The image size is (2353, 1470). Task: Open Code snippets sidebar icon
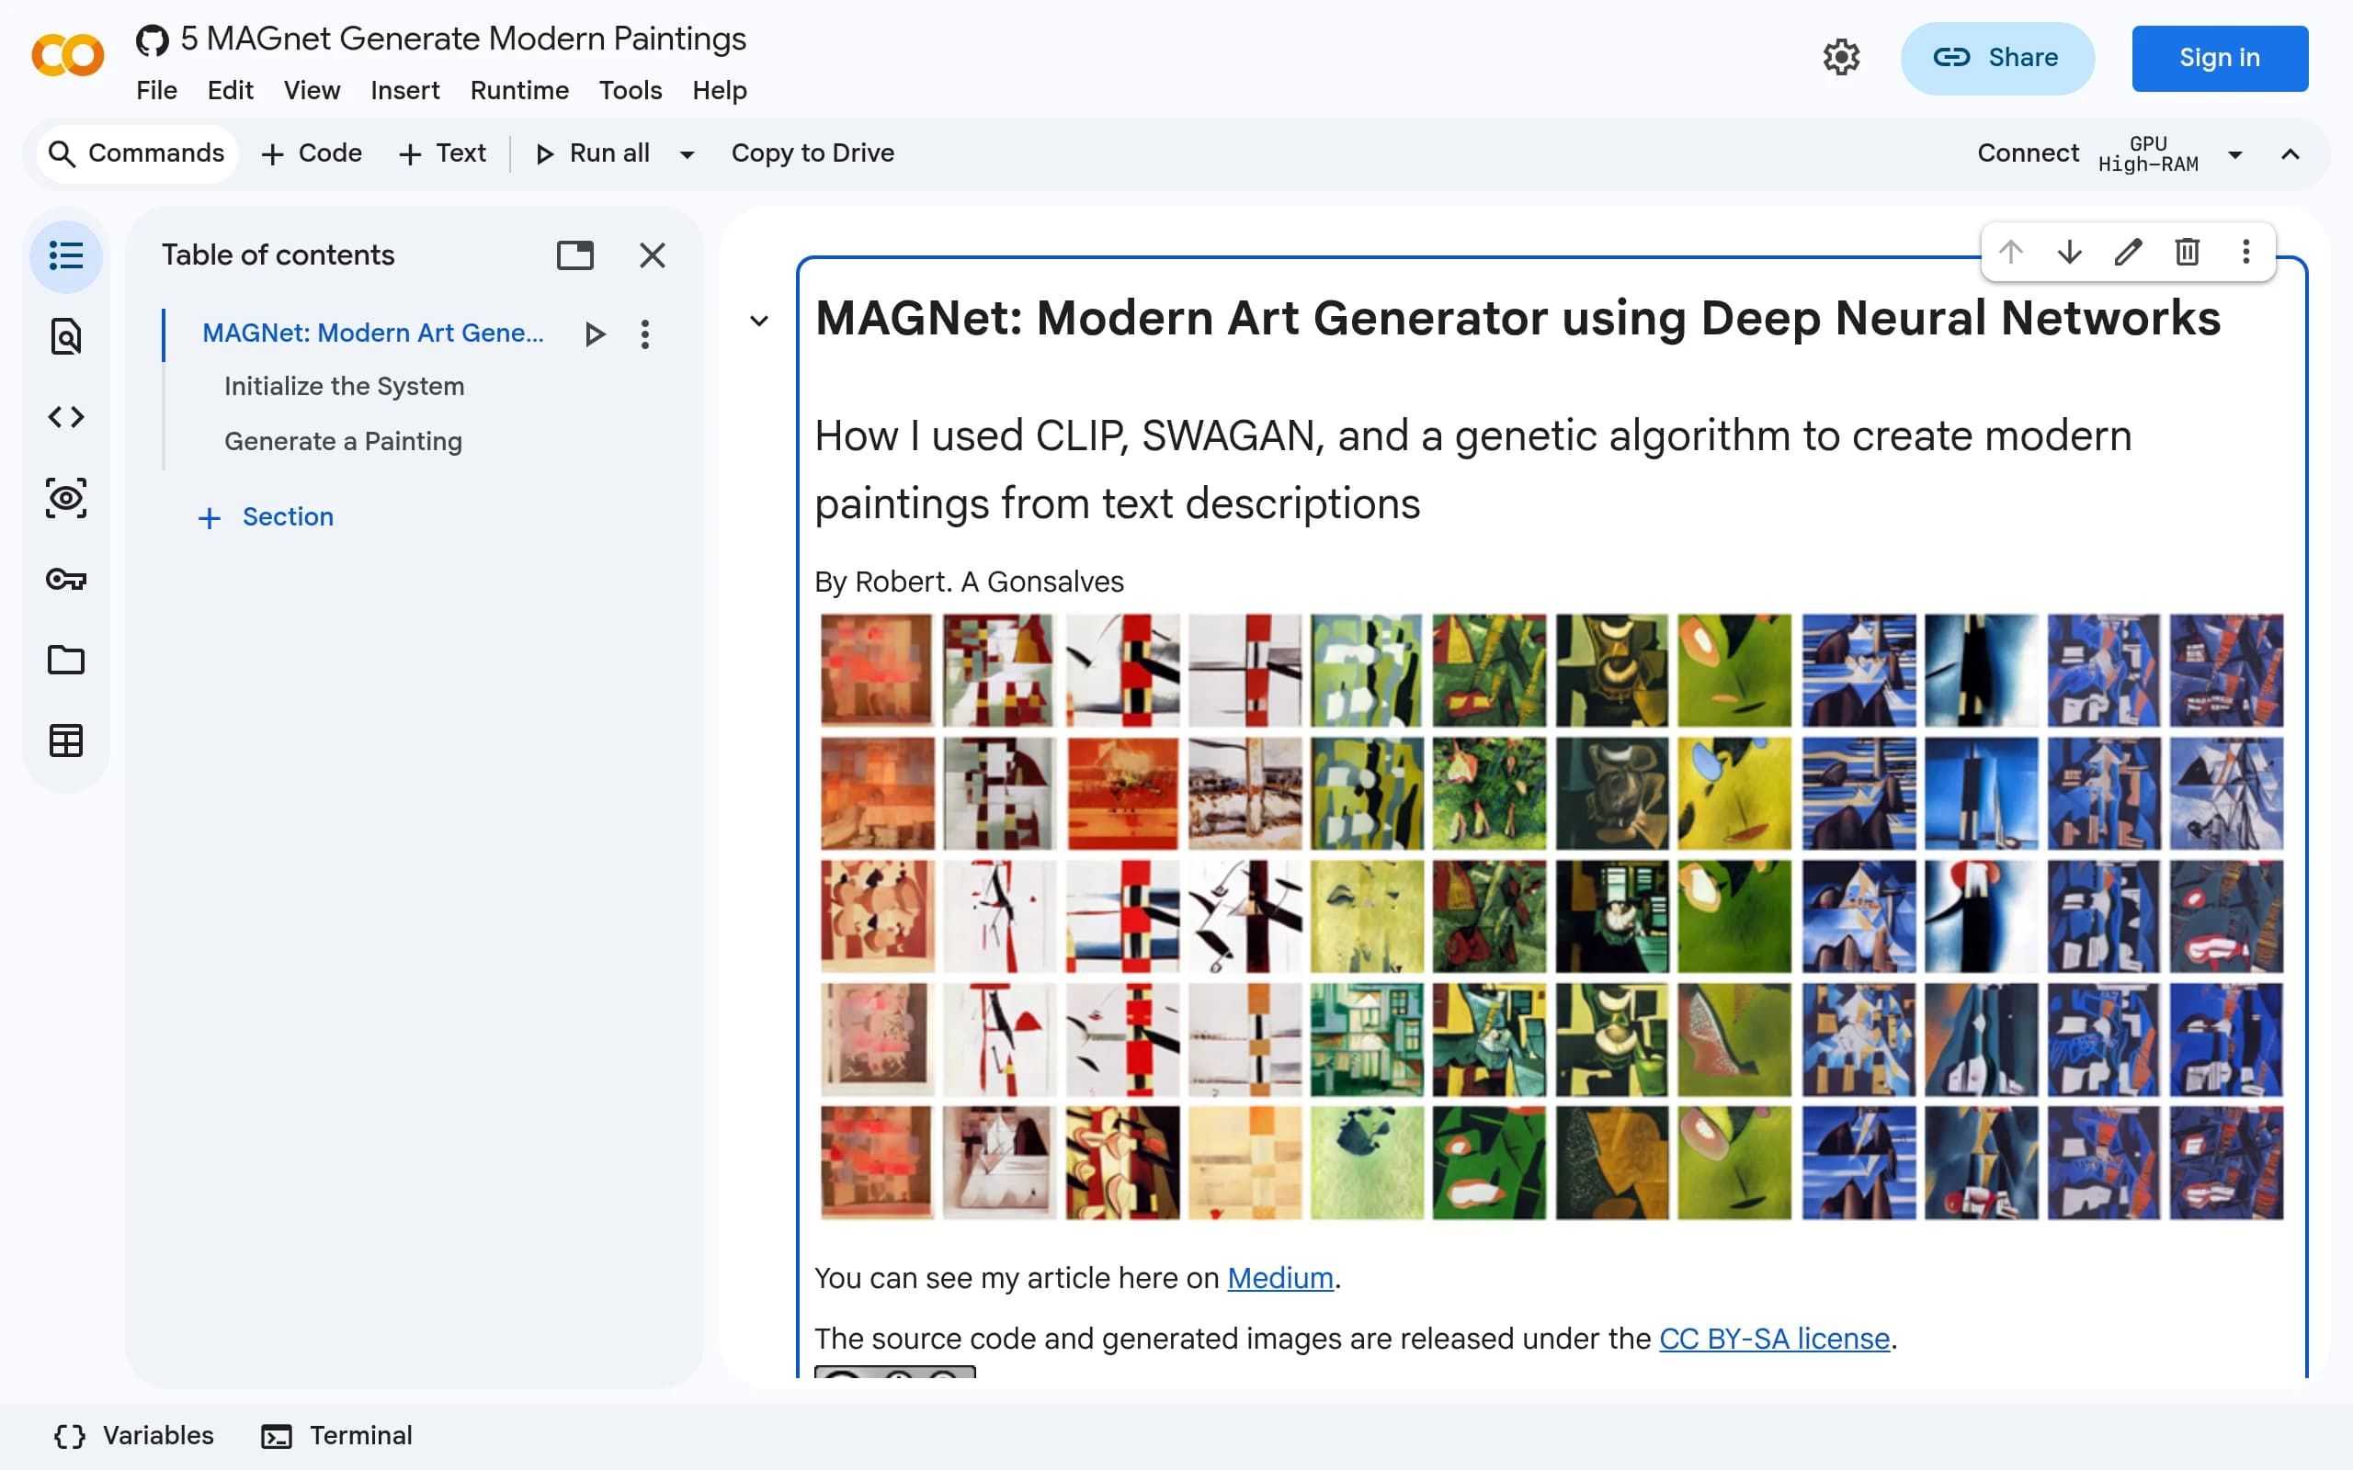pos(66,417)
